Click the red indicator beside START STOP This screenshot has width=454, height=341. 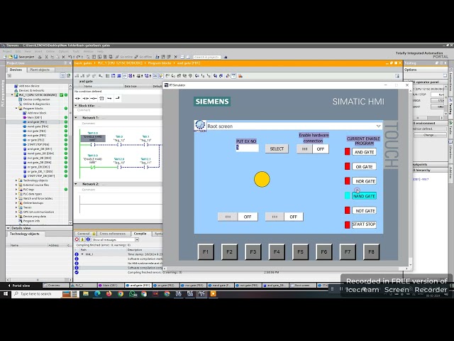click(347, 224)
